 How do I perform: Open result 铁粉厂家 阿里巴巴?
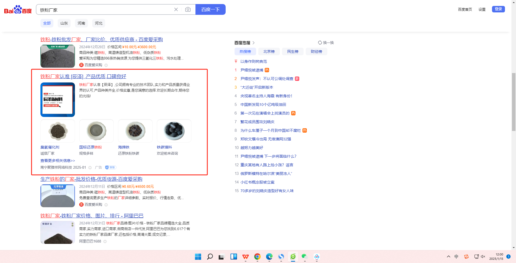pyautogui.click(x=92, y=216)
